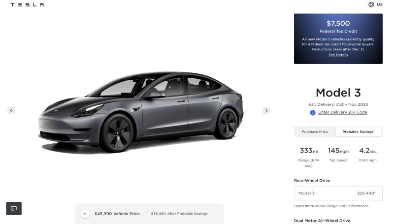Click the Dual Motor All-Wheel Drive heading
This screenshot has width=394, height=224.
click(x=322, y=221)
